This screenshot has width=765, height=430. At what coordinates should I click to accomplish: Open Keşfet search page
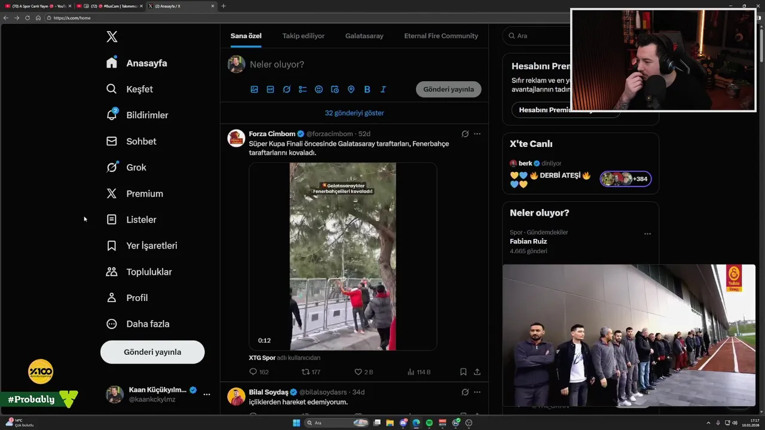(130, 89)
